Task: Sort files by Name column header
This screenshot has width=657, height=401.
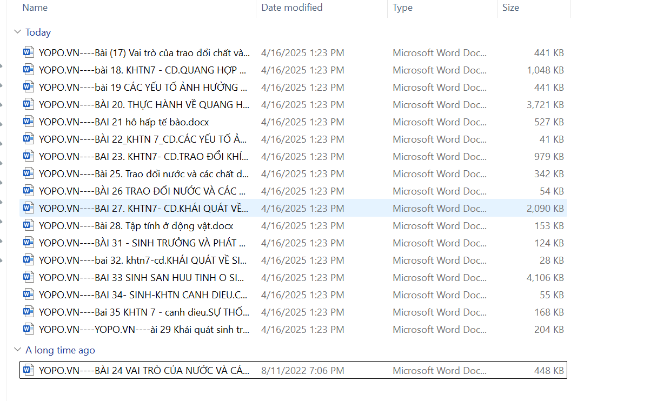Action: pyautogui.click(x=35, y=8)
